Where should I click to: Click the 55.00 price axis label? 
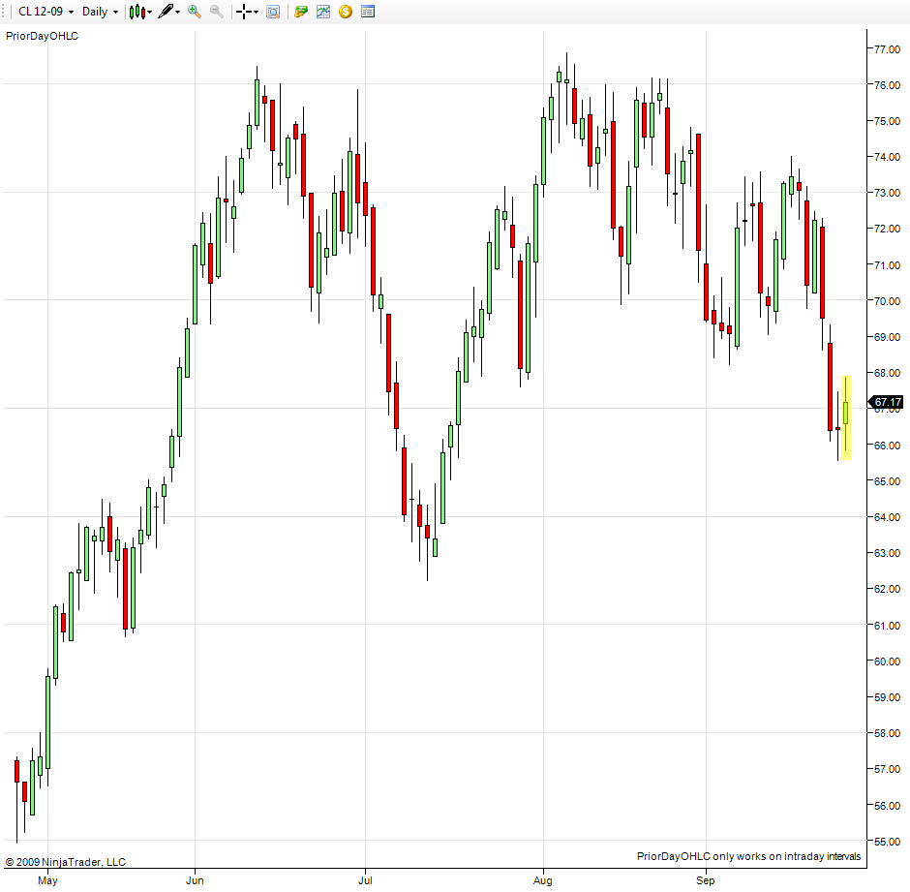coord(888,842)
